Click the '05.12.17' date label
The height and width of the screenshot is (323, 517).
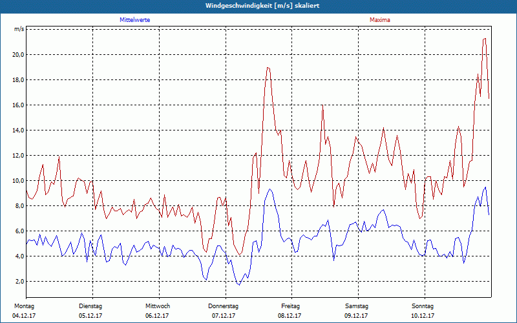[x=90, y=316]
